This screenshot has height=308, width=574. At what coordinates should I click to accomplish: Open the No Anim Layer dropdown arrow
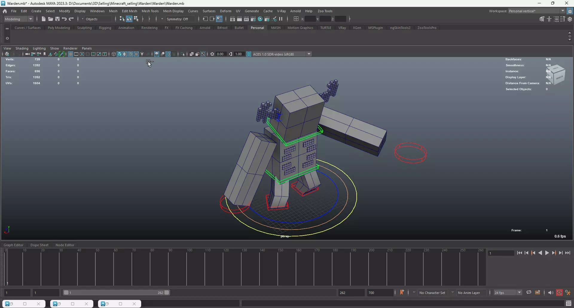click(x=453, y=292)
